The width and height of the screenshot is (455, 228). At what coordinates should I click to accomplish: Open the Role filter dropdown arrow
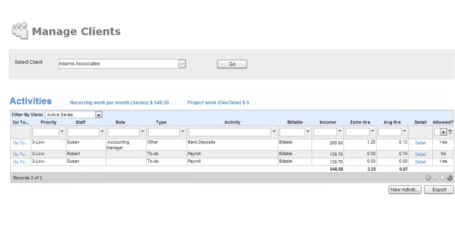tap(142, 131)
